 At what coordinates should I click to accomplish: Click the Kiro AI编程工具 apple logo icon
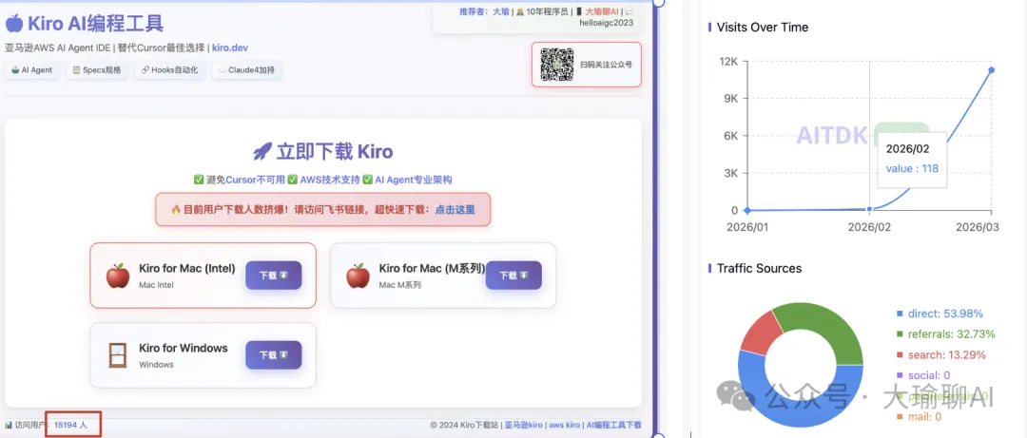click(x=14, y=24)
